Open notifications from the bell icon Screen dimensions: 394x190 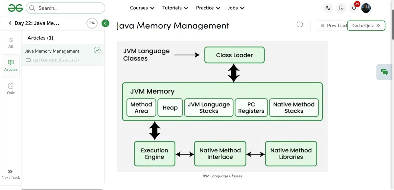coord(353,8)
